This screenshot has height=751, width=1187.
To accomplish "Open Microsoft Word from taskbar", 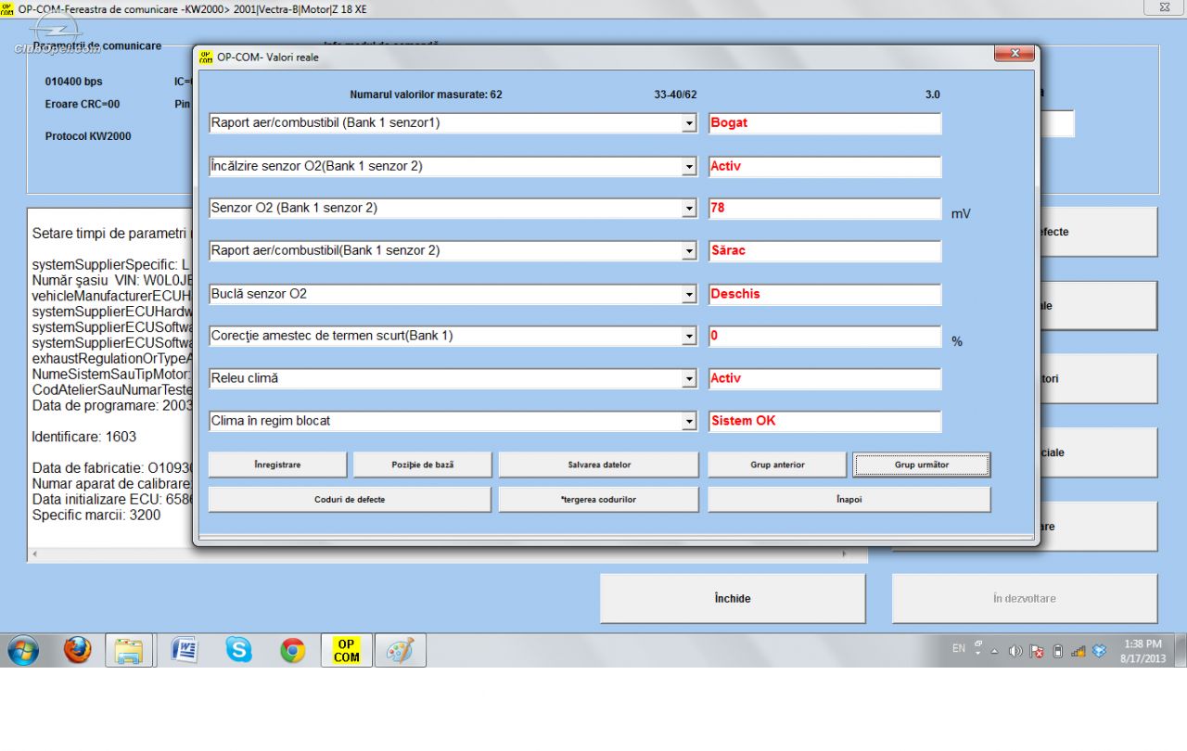I will pyautogui.click(x=185, y=651).
